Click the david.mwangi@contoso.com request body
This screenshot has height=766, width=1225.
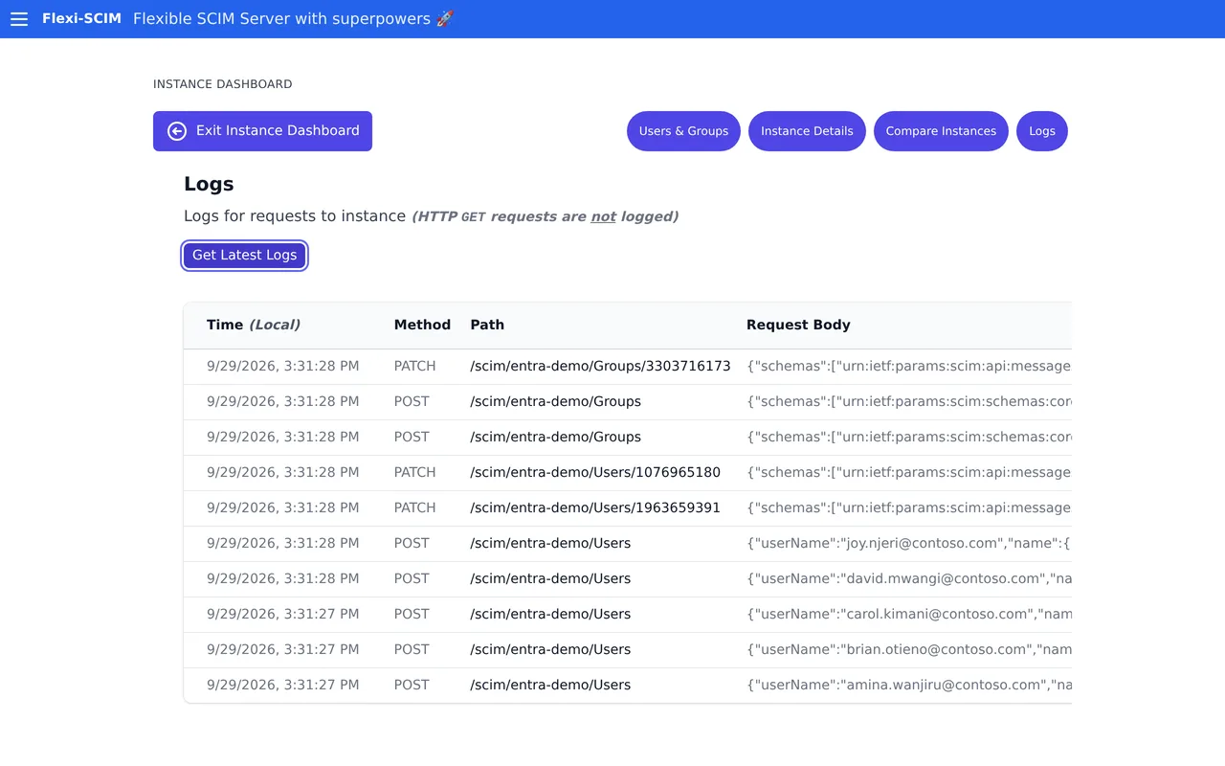pyautogui.click(x=908, y=578)
